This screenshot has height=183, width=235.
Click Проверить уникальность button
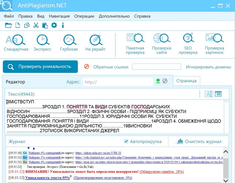(40, 67)
